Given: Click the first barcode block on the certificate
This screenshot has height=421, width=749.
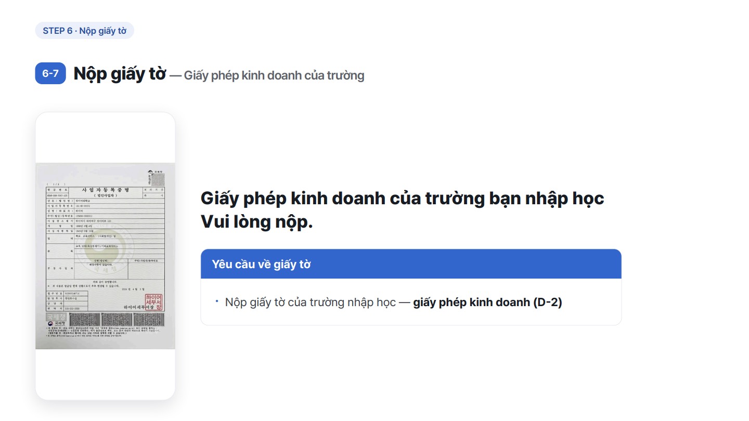Looking at the screenshot, I should (82, 320).
